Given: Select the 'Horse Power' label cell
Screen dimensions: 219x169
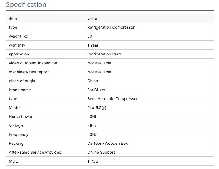Looking at the screenshot, I should (21, 117).
